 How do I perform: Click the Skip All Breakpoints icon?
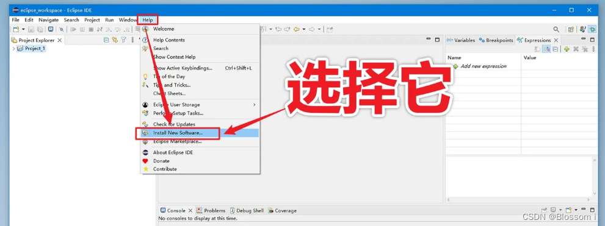point(62,30)
